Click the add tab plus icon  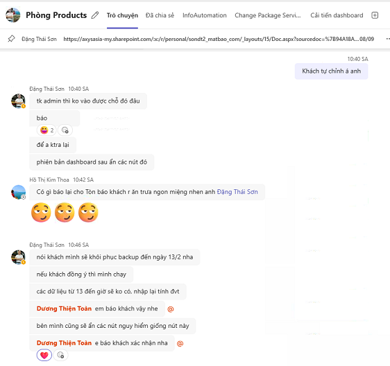coord(375,15)
